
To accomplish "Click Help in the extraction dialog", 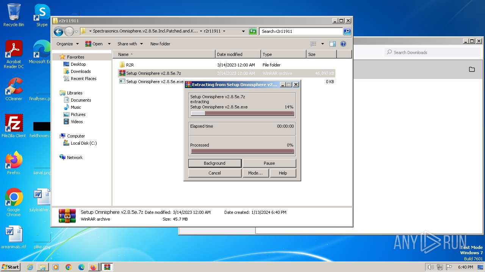I will tap(283, 173).
